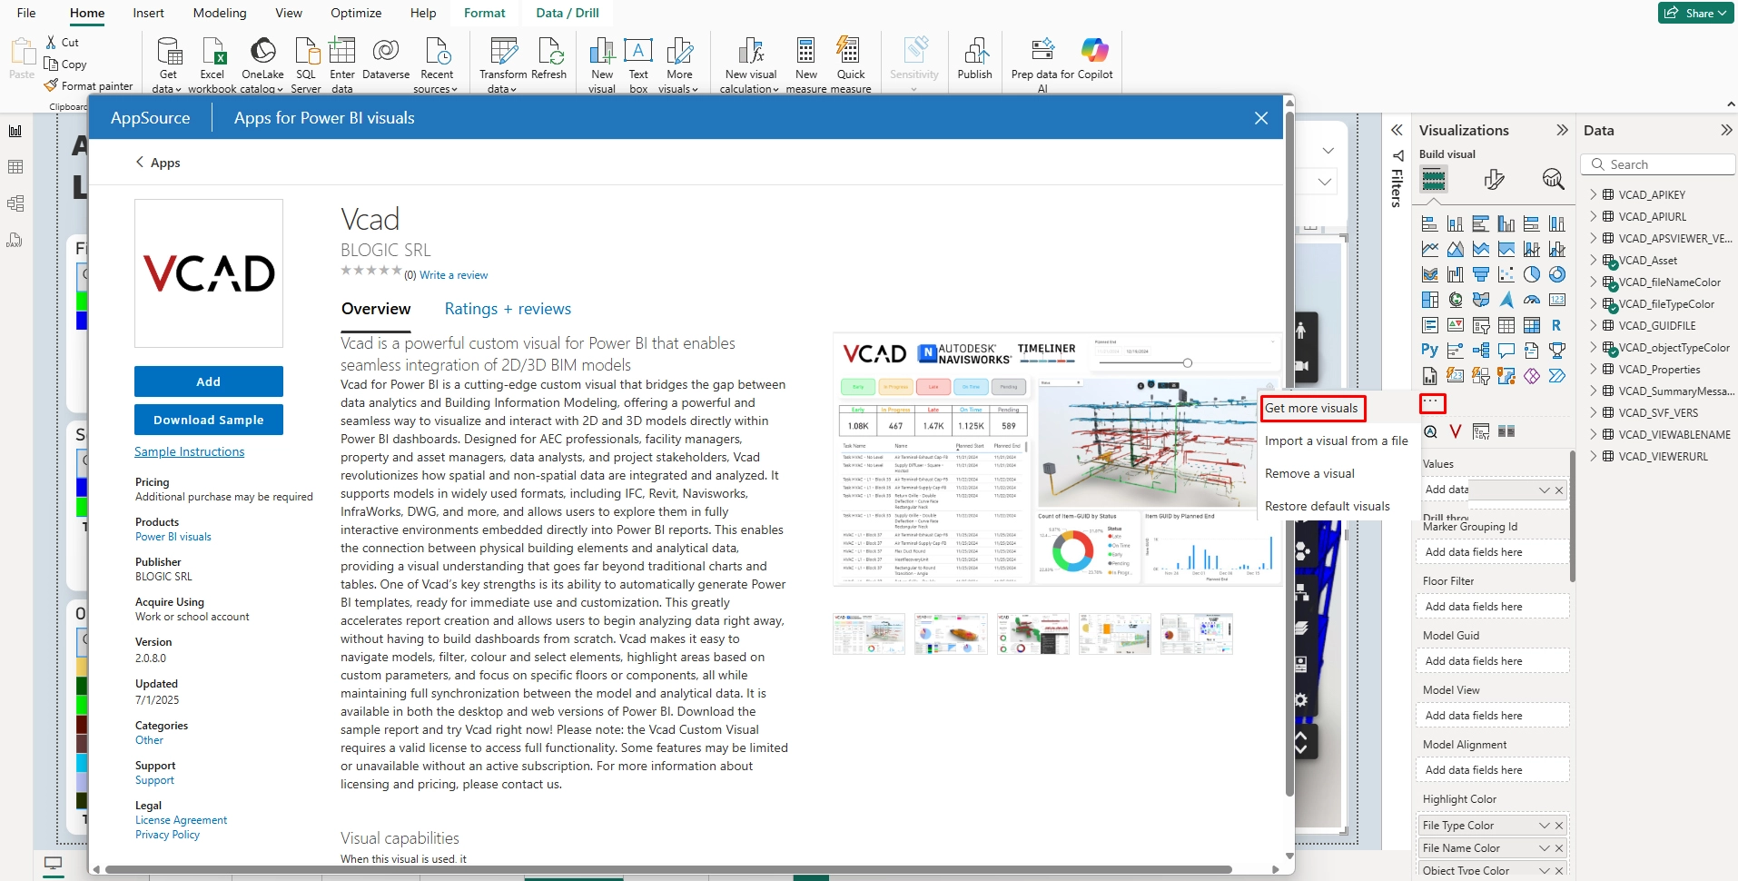Image resolution: width=1738 pixels, height=881 pixels.
Task: Choose Restore default visuals entry
Action: click(1328, 506)
